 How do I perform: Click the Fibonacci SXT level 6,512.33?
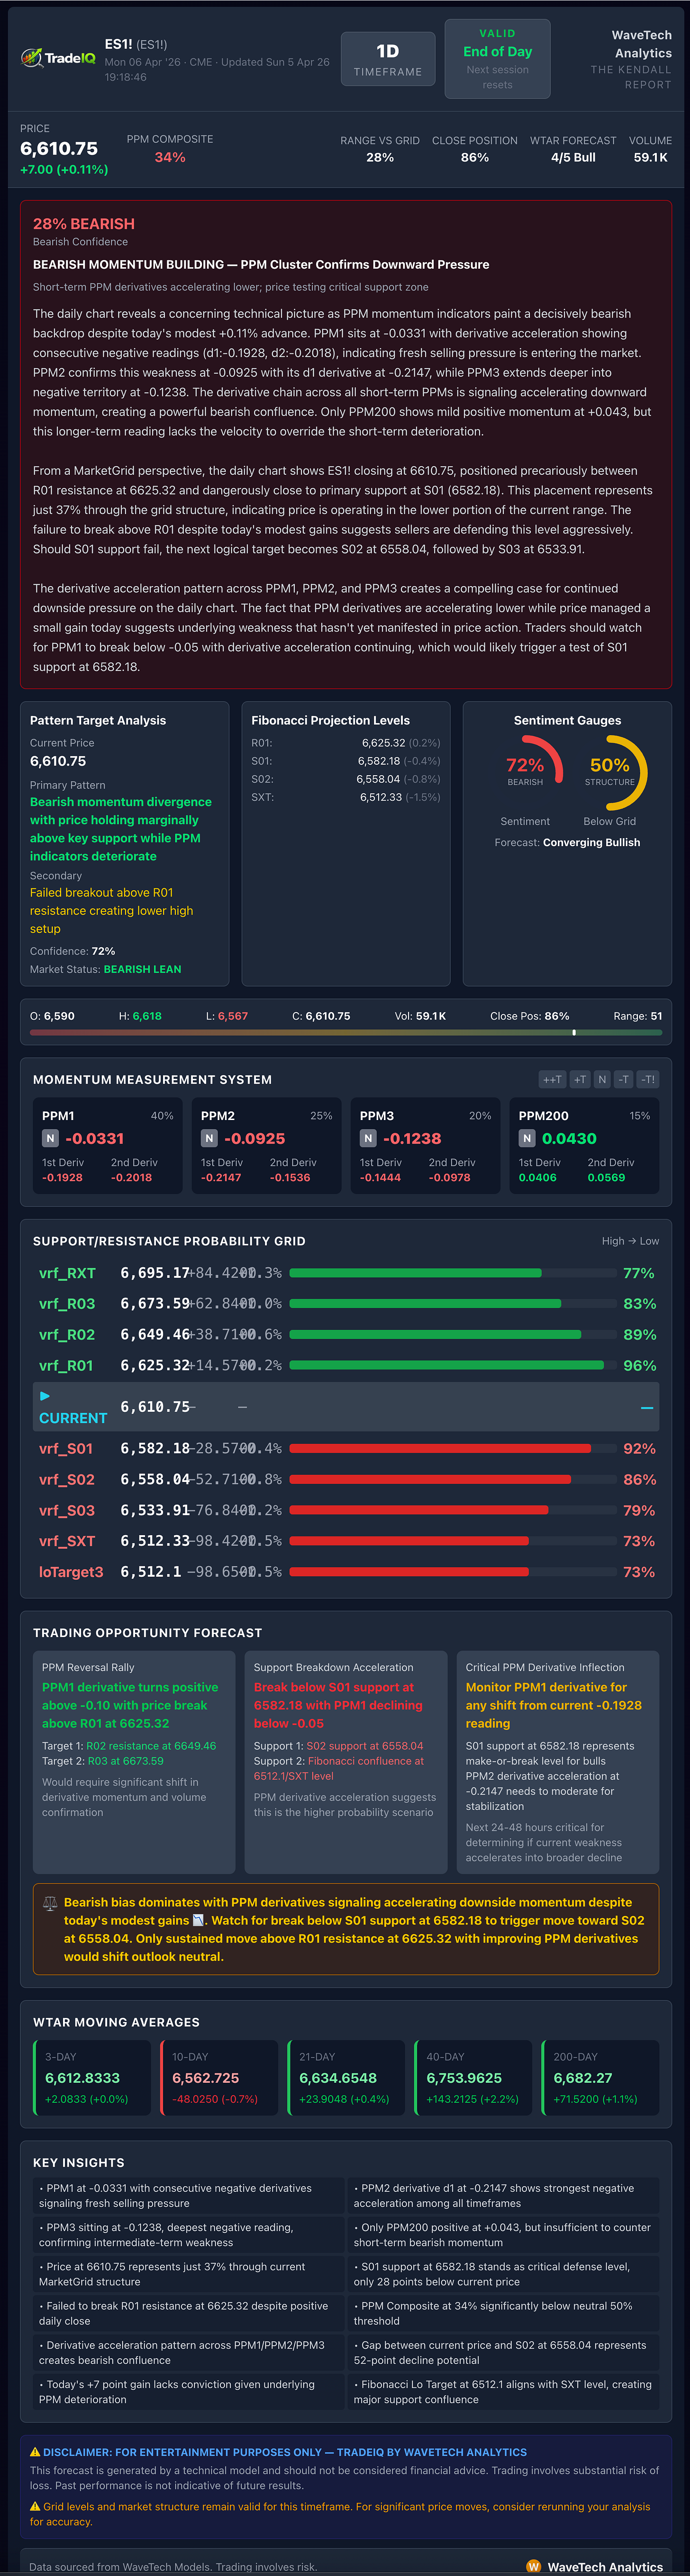coord(381,797)
